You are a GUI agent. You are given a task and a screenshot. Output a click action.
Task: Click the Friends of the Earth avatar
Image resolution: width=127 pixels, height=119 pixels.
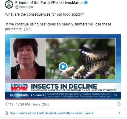click(x=9, y=5)
